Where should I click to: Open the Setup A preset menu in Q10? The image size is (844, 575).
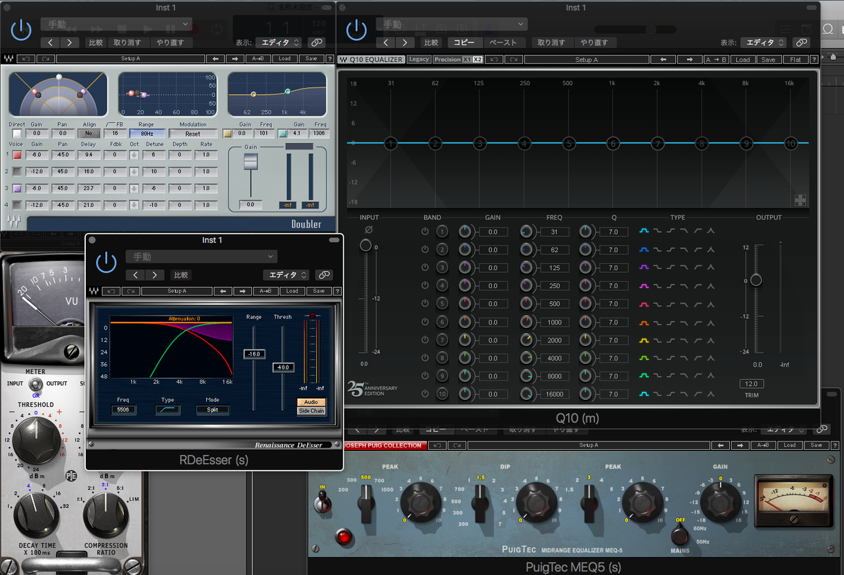pos(586,60)
